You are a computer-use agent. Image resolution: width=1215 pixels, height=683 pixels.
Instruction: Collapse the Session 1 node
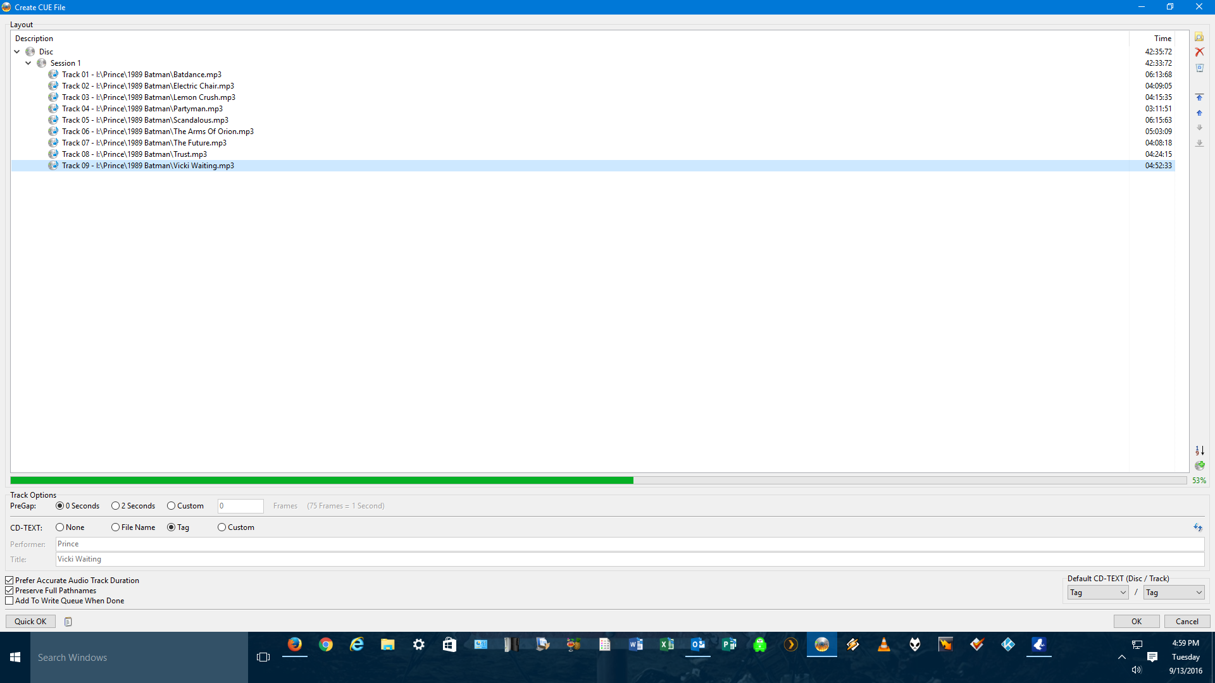tap(28, 63)
